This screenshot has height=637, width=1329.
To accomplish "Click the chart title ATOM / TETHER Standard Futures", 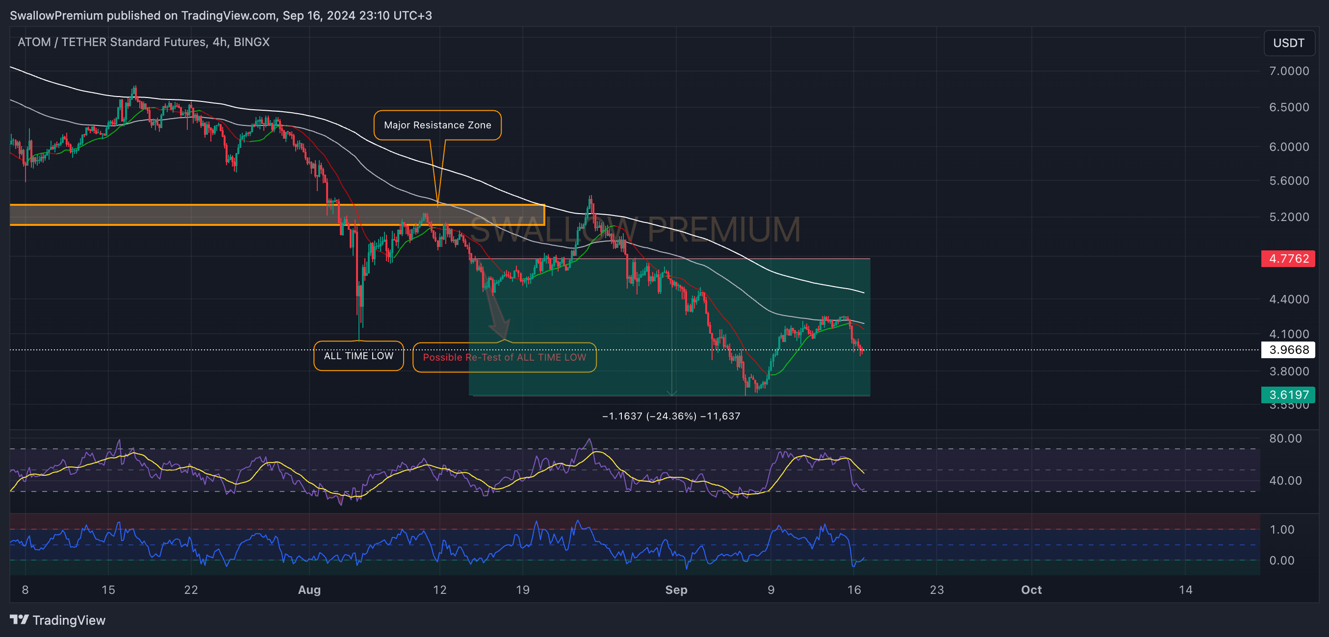I will (143, 42).
